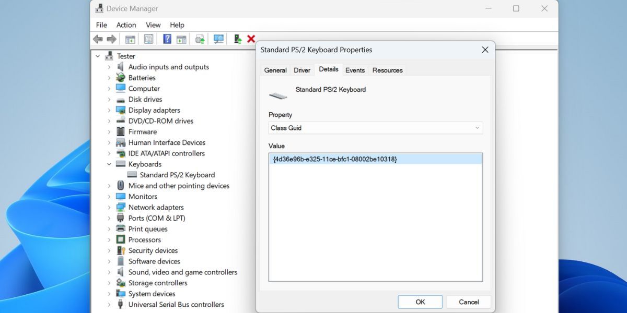Click the Cancel button
Viewport: 627px width, 313px height.
point(468,302)
